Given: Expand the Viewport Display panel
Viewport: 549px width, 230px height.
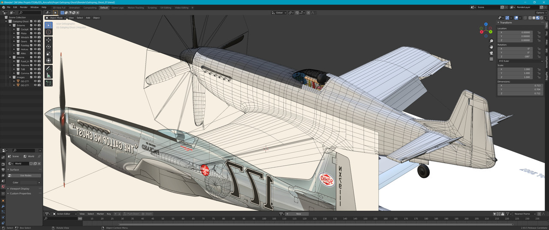Looking at the screenshot, I should [x=19, y=188].
